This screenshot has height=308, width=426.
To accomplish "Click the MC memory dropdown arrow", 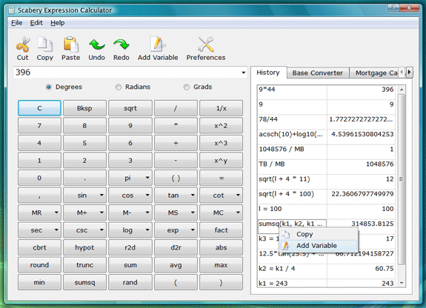I will click(238, 212).
